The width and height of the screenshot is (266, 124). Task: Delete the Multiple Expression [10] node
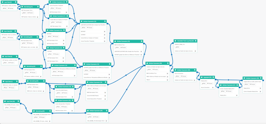pyautogui.click(x=75, y=65)
